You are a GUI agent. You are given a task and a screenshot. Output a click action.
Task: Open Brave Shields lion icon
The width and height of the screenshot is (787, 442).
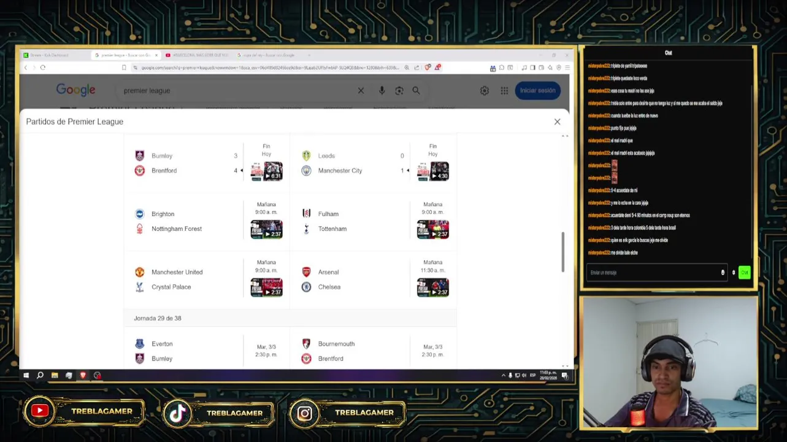[428, 68]
